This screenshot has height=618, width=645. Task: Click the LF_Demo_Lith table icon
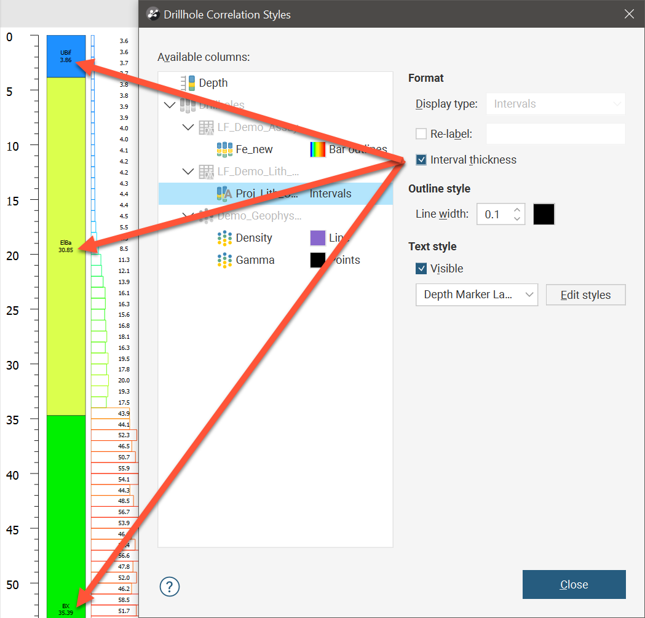point(206,172)
